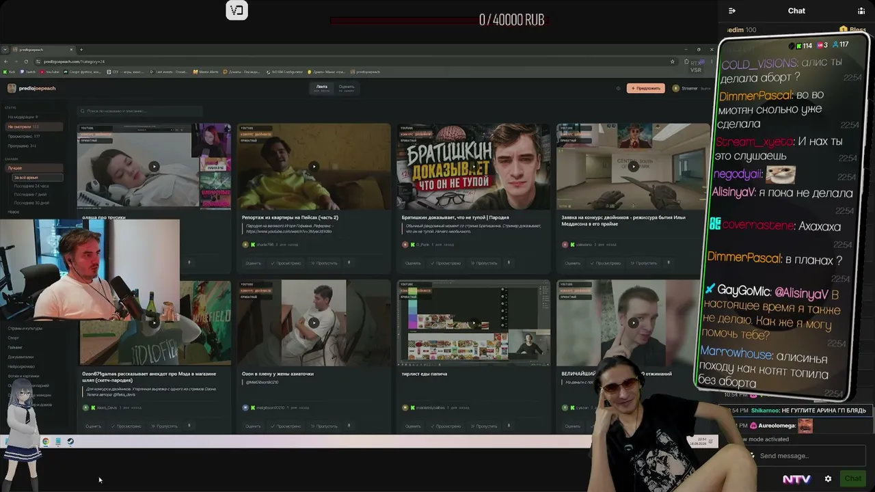875x492 pixels.
Task: Mark Братишкин доказывает card as Просмотрено
Action: click(x=446, y=263)
